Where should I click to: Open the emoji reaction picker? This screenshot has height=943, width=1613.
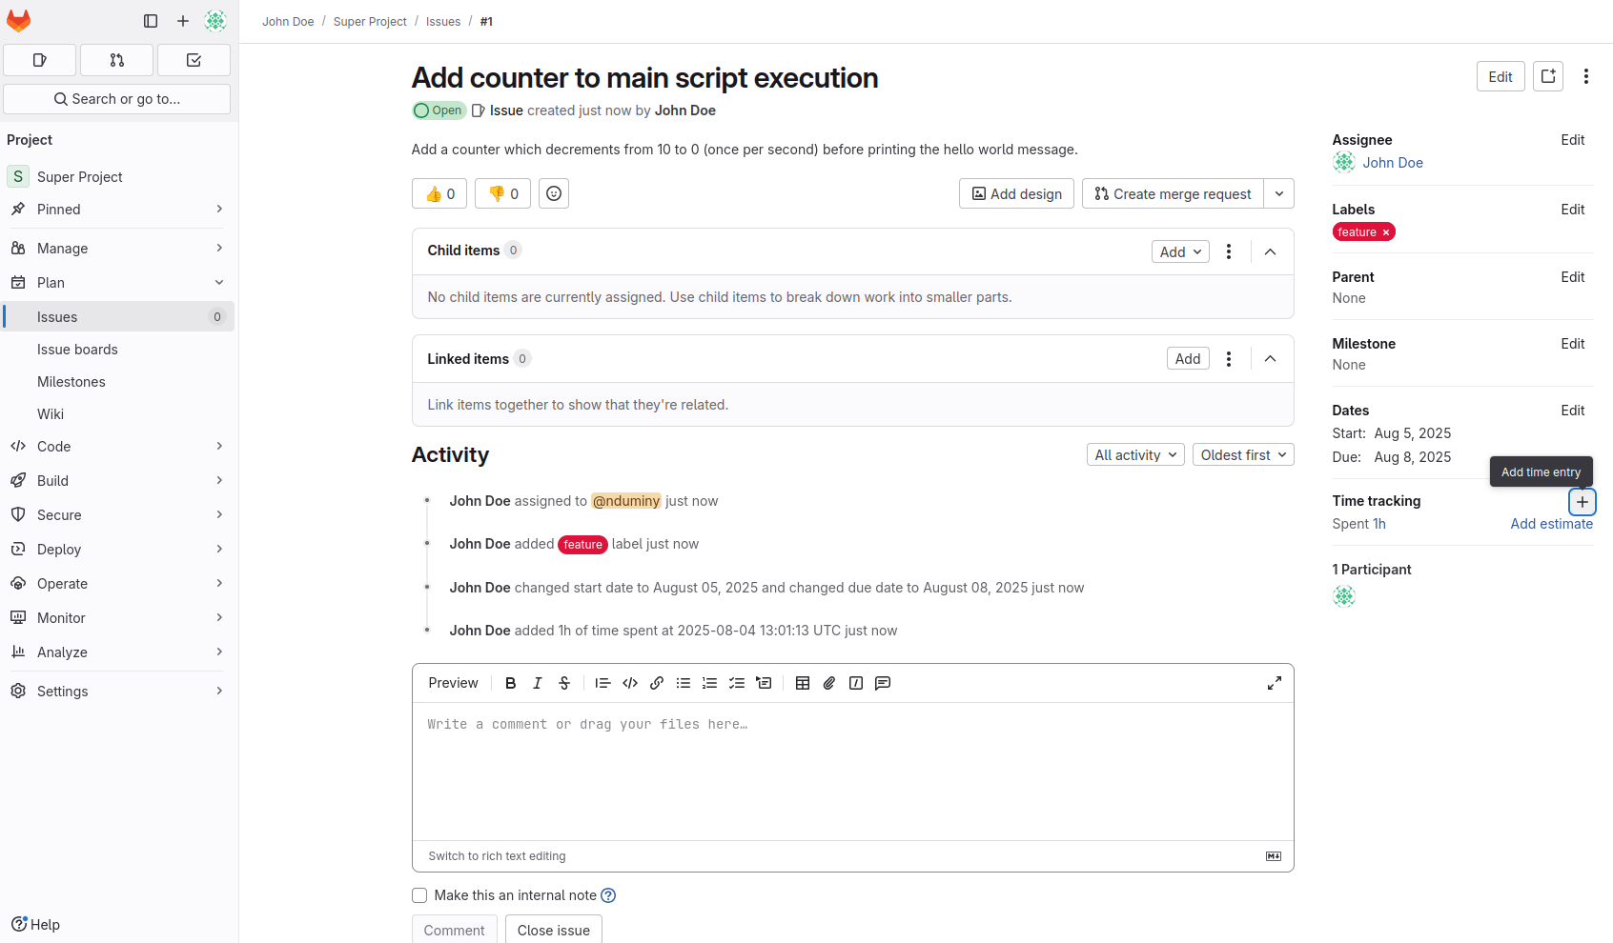point(553,193)
